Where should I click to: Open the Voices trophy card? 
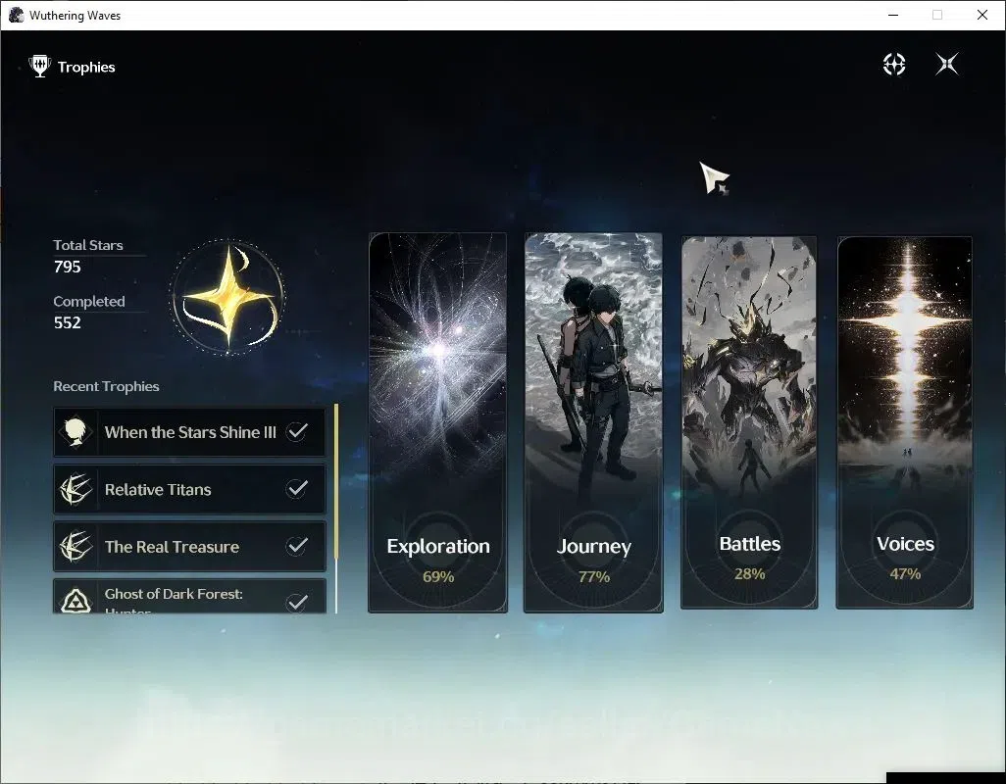click(905, 422)
